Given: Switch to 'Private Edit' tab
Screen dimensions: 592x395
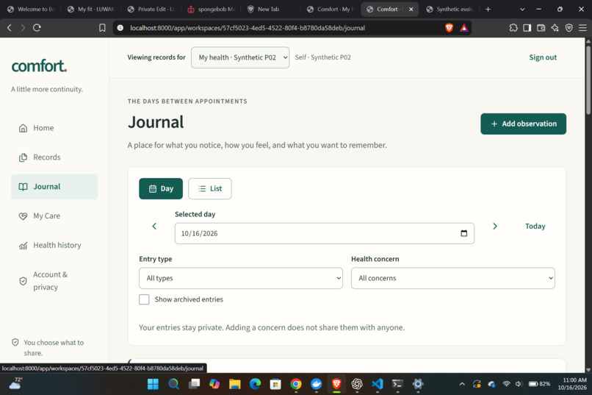Looking at the screenshot, I should (153, 9).
